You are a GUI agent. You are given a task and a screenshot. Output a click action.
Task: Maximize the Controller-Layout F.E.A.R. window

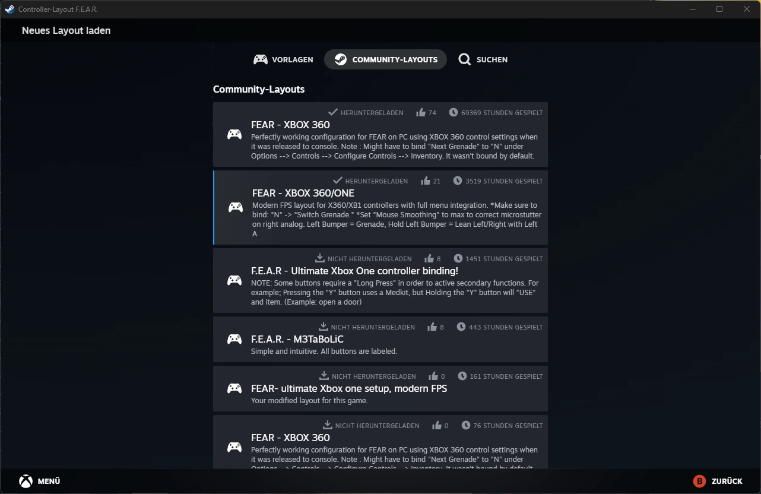(x=719, y=9)
